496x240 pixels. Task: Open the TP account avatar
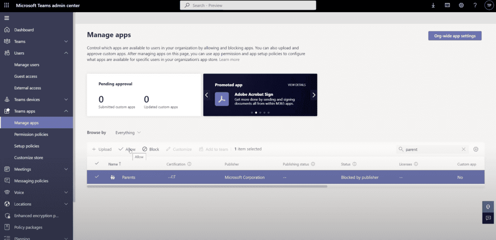tap(489, 5)
